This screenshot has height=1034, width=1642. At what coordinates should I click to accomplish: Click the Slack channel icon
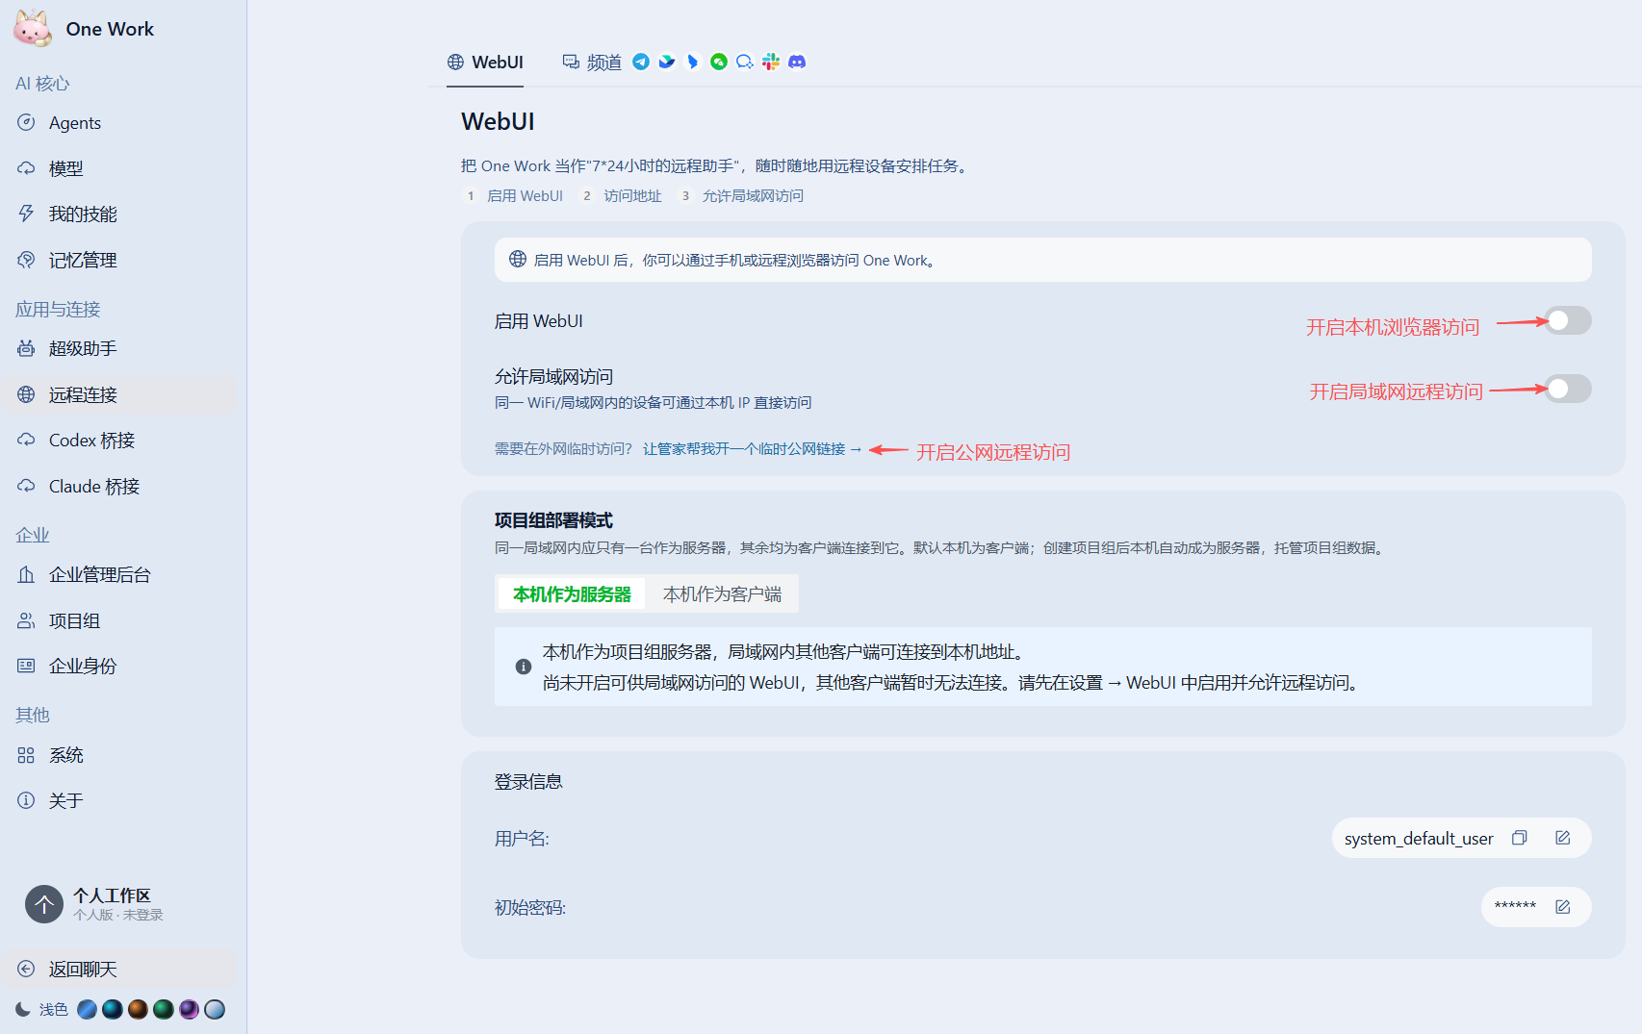tap(771, 62)
